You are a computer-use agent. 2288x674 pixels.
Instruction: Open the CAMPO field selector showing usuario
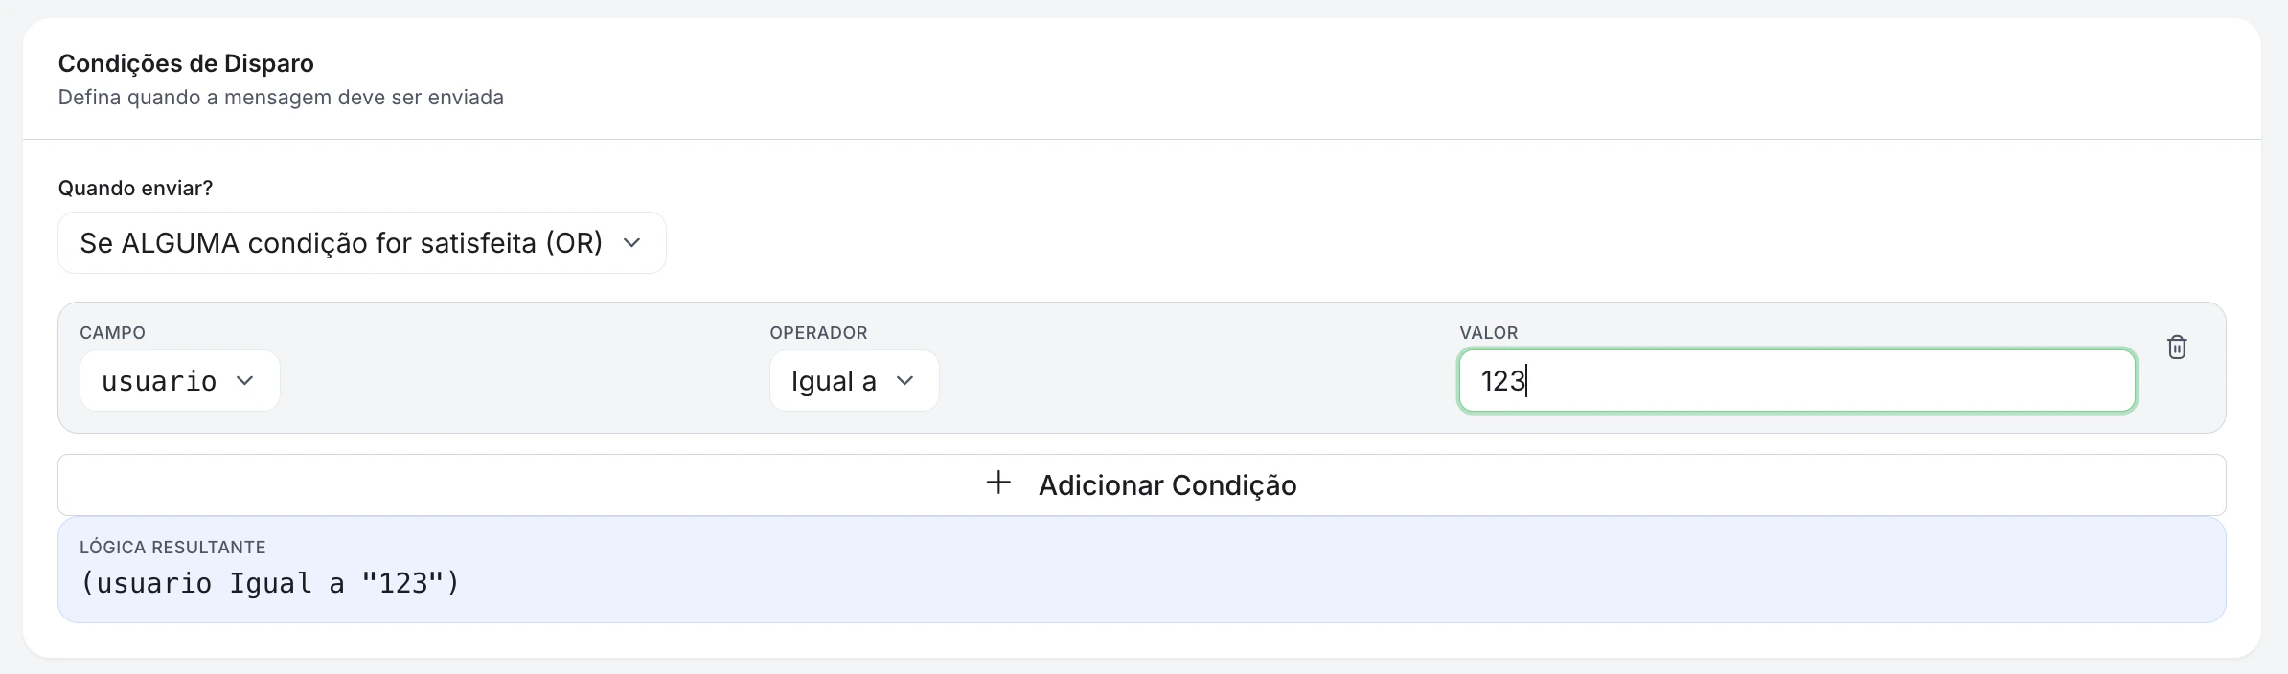pyautogui.click(x=180, y=381)
